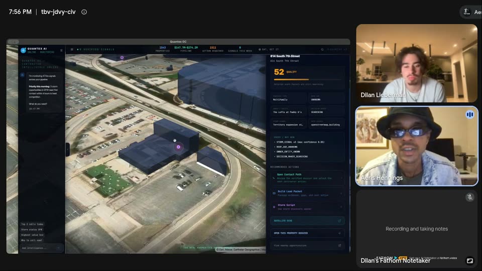Click the 'Territory expansion' card
The image size is (482, 271).
pos(289,123)
